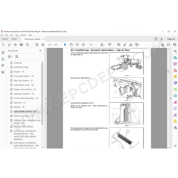Screen dimensions: 178x178
Task: Jump to Hydrostatic drive - 29 bookmark
Action: pyautogui.click(x=23, y=85)
